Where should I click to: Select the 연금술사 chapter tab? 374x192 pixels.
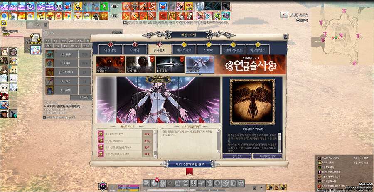(159, 49)
